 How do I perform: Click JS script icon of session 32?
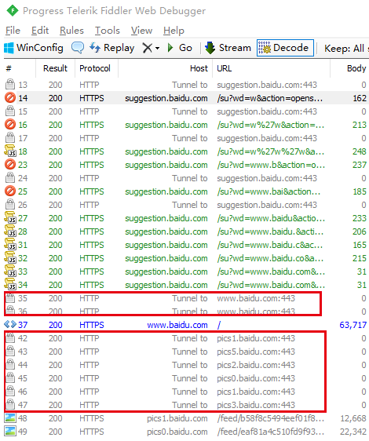point(10,258)
